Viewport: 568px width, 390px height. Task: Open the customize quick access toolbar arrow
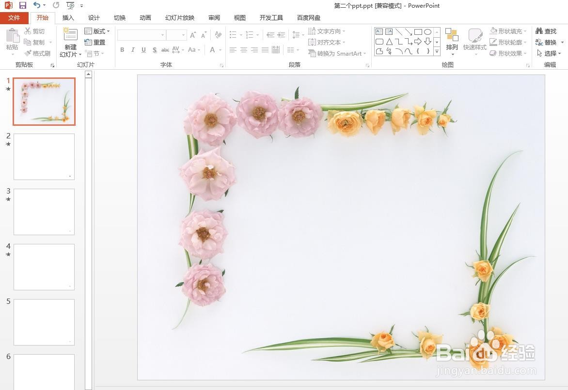point(81,6)
